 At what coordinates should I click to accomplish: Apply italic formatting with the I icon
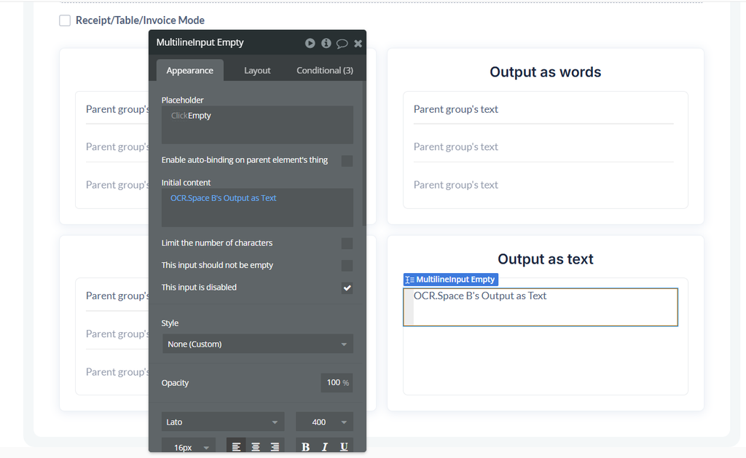click(x=324, y=446)
